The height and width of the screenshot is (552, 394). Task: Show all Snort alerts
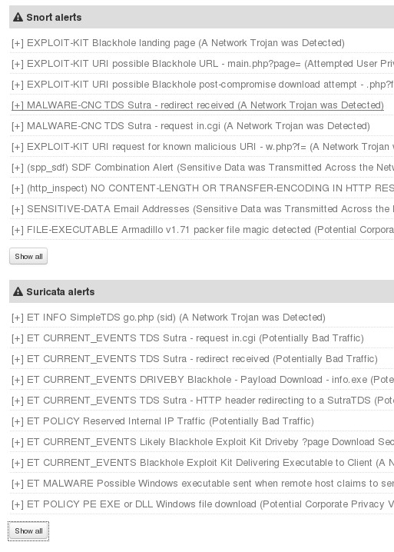click(x=28, y=256)
